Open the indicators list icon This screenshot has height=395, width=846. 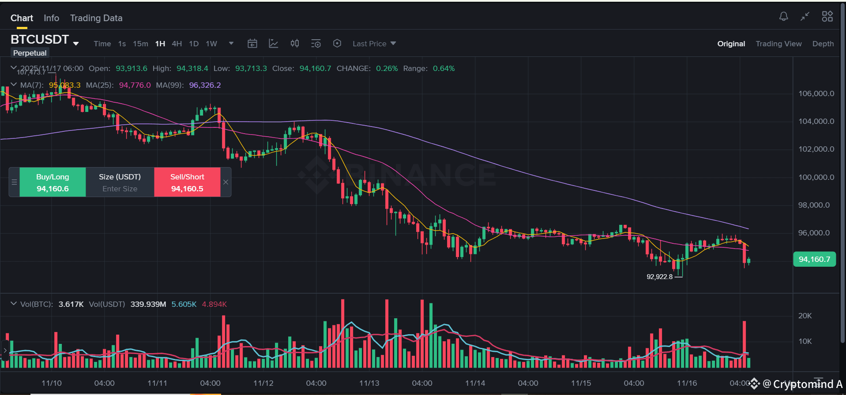point(316,43)
